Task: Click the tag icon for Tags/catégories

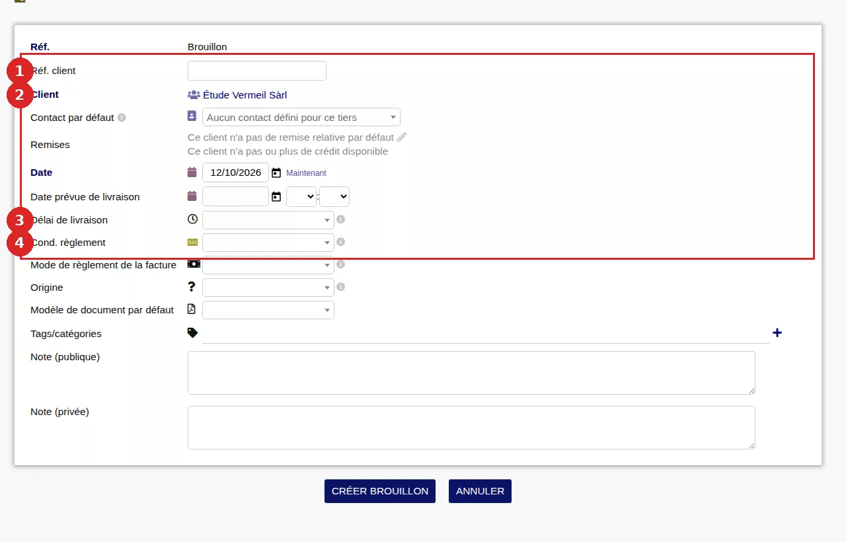Action: pos(192,332)
